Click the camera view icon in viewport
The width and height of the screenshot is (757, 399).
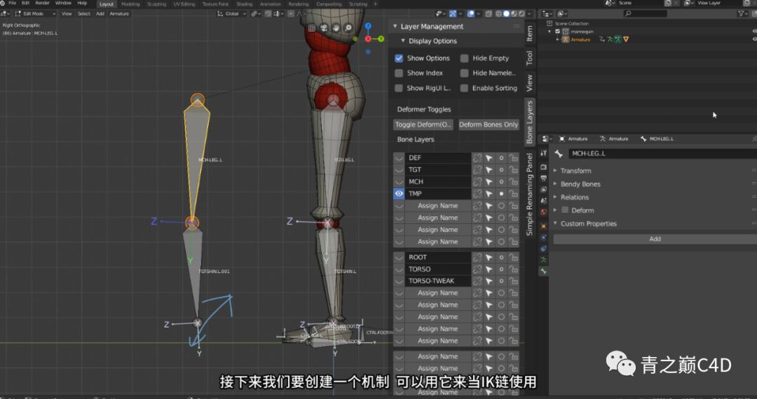[x=324, y=28]
